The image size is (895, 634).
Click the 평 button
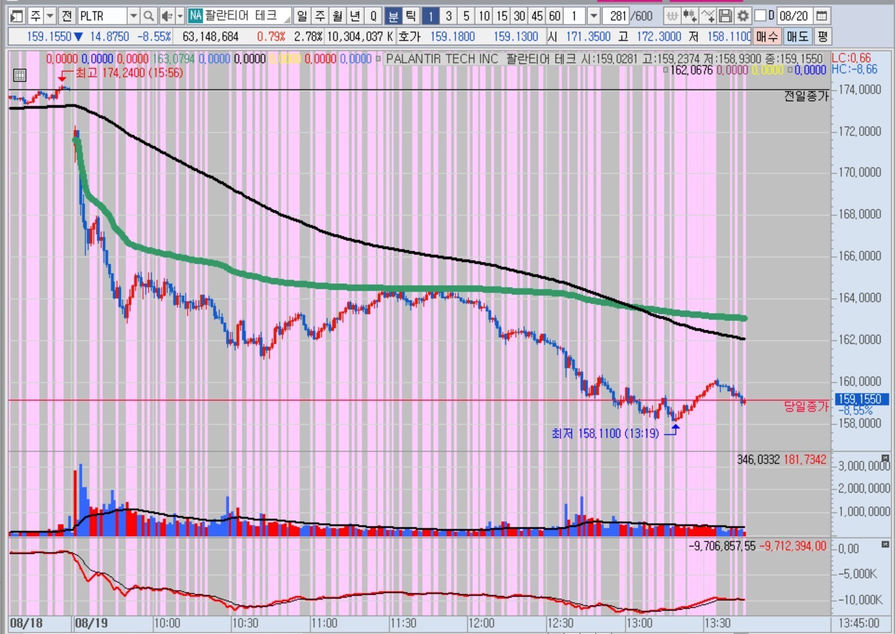822,37
